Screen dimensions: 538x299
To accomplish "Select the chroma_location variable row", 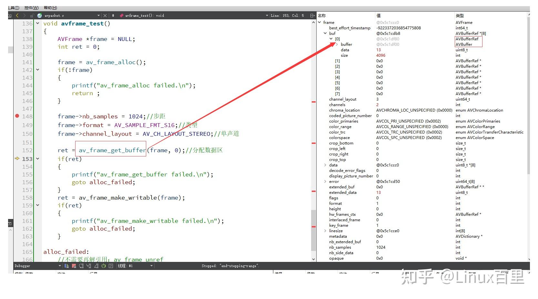I will click(x=421, y=110).
